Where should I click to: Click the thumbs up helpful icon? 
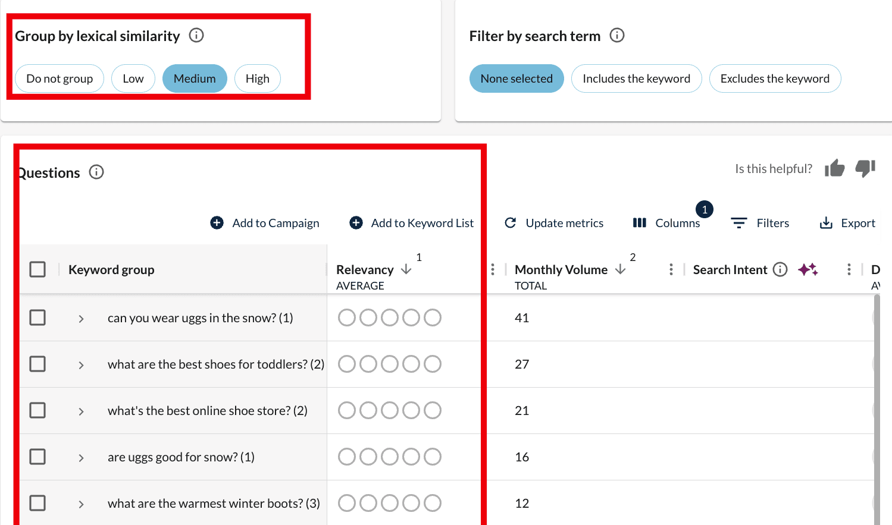point(834,169)
